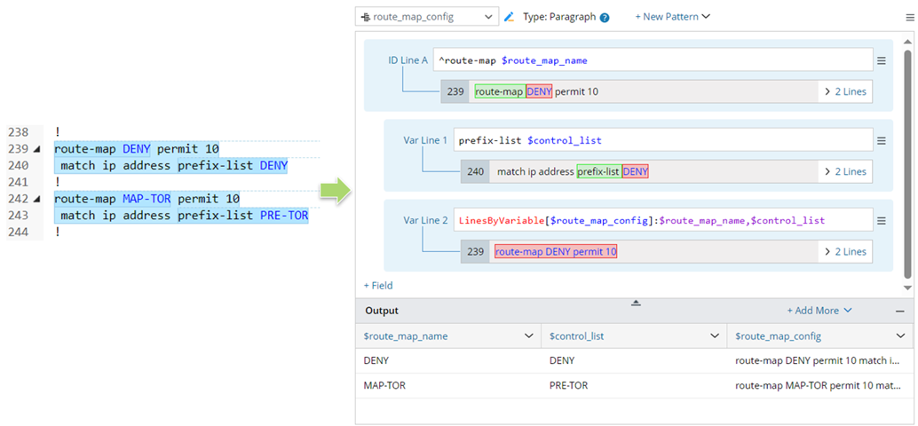Open the + Add More menu
Viewport: 918px width, 426px height.
point(819,311)
